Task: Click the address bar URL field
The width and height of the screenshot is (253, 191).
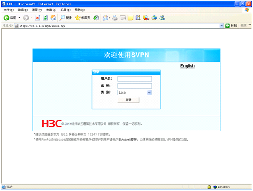Action: pyautogui.click(x=119, y=26)
